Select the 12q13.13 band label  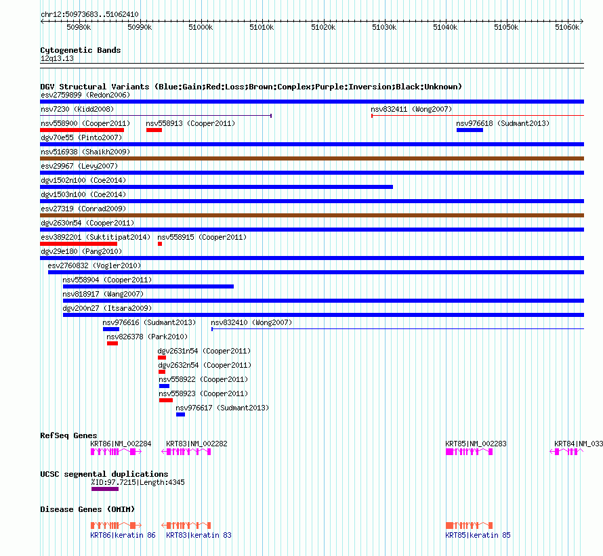[57, 58]
